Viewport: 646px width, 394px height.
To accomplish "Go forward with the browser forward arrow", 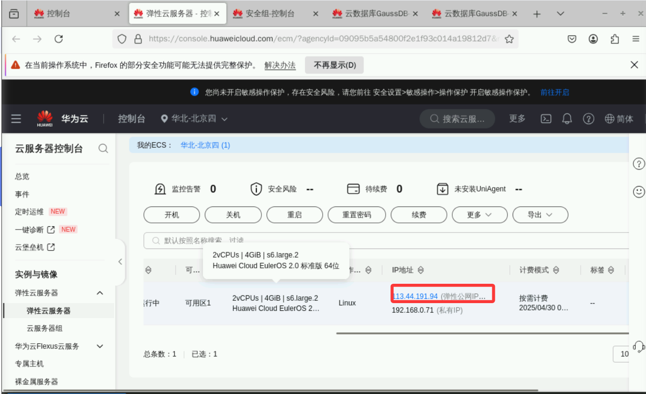I will (37, 39).
